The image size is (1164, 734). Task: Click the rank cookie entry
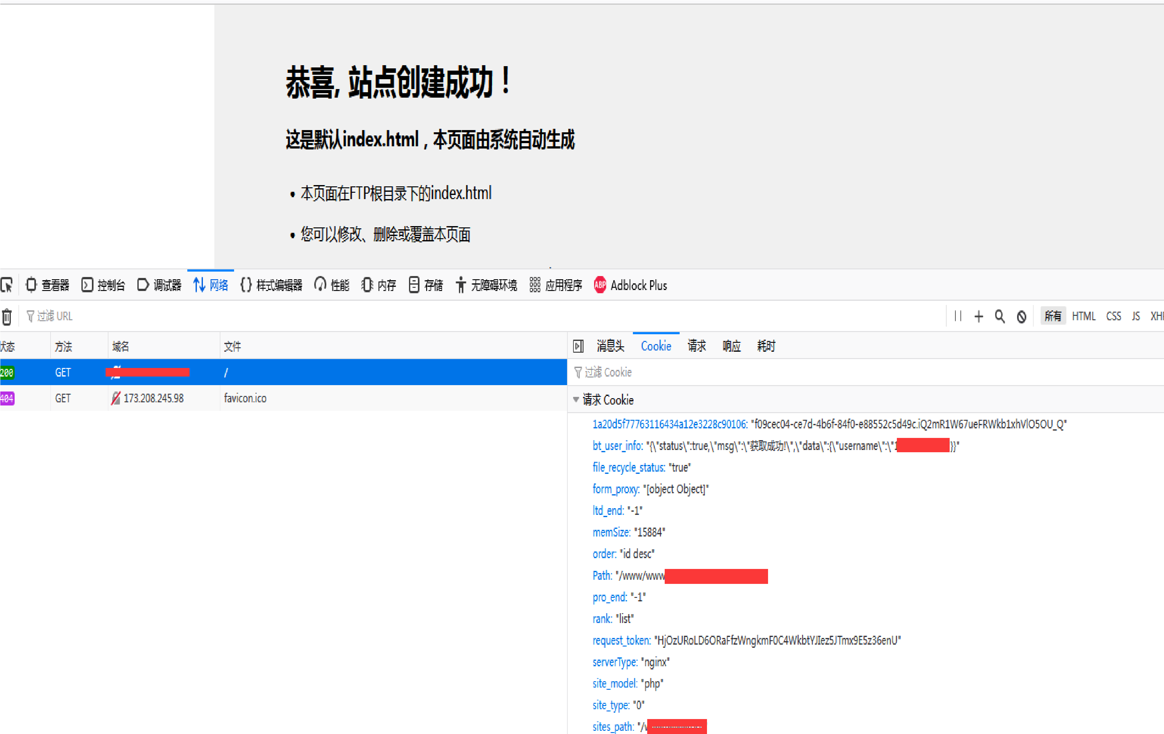[x=613, y=619]
